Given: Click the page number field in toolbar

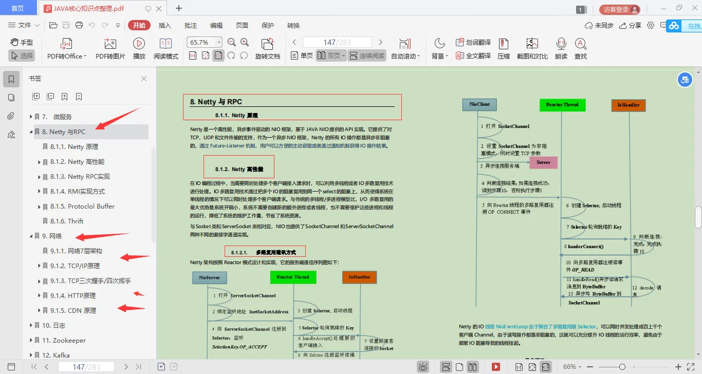Looking at the screenshot, I should (337, 42).
